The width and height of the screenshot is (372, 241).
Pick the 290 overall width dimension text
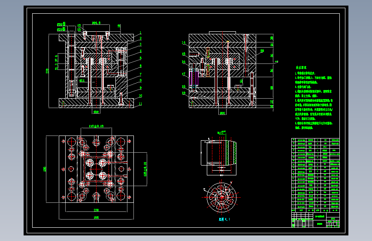pyautogui.click(x=96, y=217)
